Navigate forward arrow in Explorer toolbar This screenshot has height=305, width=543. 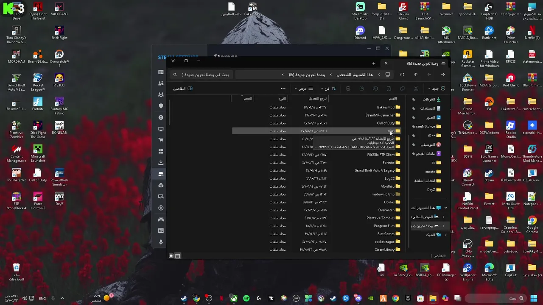point(429,75)
